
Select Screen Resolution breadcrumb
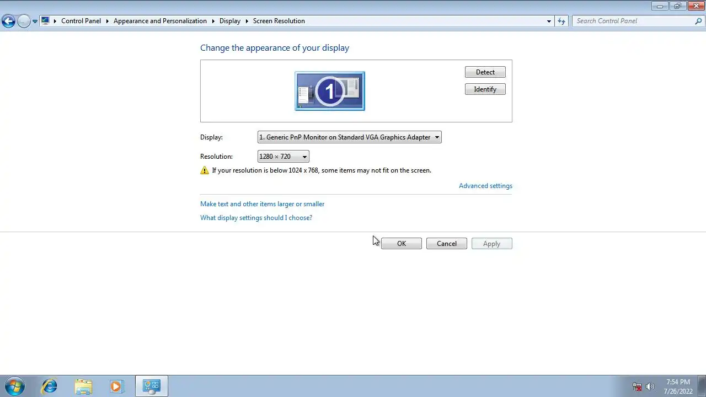pos(279,21)
